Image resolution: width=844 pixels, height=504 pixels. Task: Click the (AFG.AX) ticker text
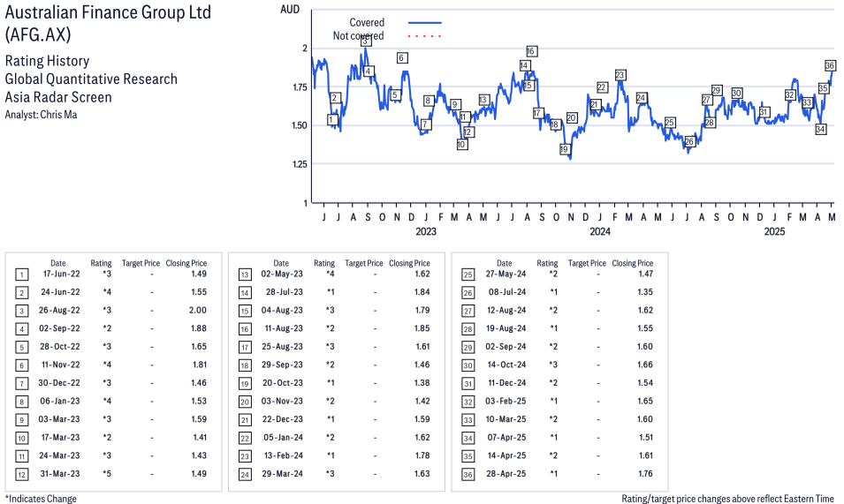(38, 35)
